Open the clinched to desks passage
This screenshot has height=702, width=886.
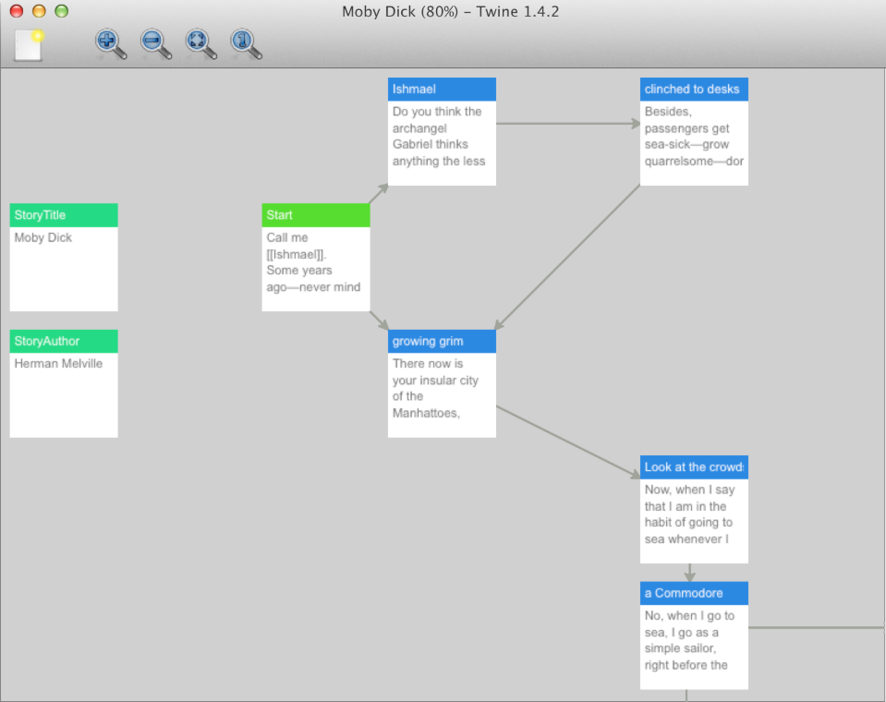click(x=693, y=134)
